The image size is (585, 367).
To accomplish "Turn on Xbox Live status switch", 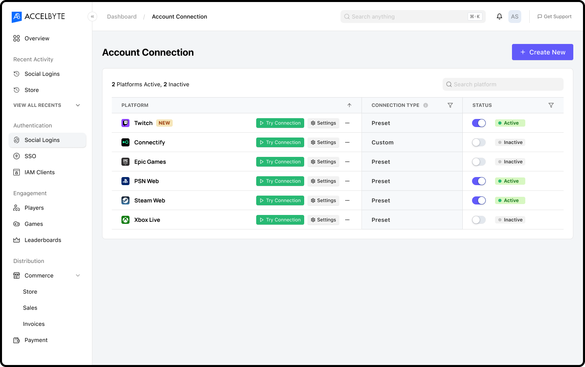I will [479, 220].
